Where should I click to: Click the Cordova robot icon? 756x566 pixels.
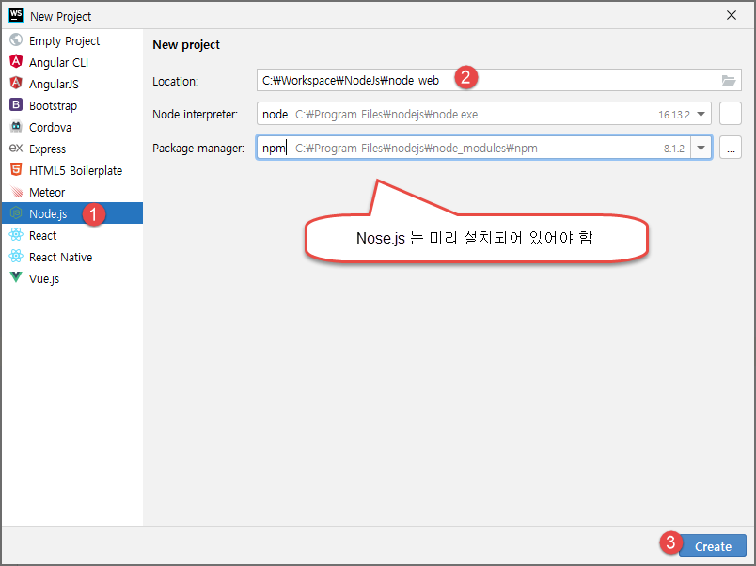point(16,126)
